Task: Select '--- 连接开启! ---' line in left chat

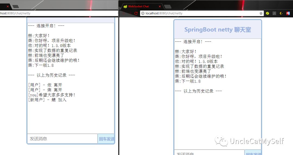Action: (46, 26)
